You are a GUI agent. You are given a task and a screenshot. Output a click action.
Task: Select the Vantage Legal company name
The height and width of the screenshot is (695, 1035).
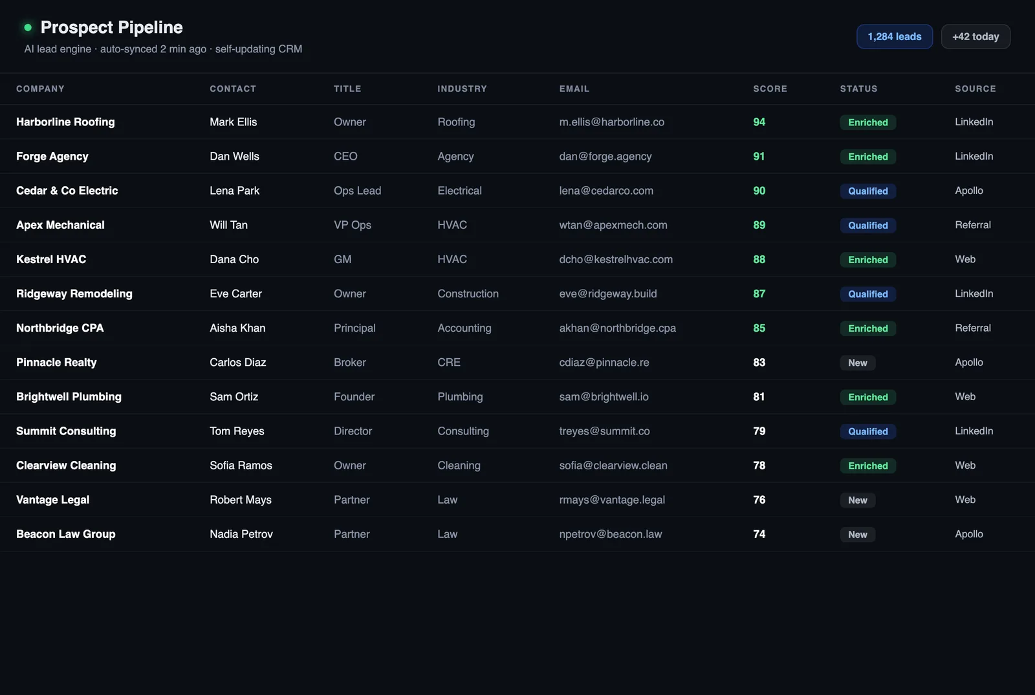coord(53,500)
